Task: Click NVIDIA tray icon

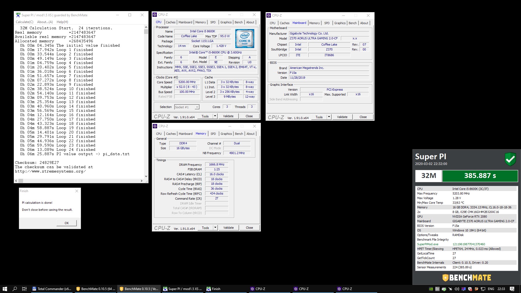Action: point(431,289)
